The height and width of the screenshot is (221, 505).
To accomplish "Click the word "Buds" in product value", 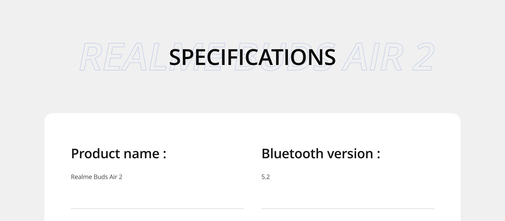I will [x=100, y=177].
